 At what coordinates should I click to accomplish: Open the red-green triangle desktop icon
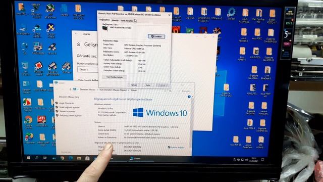click(27, 105)
